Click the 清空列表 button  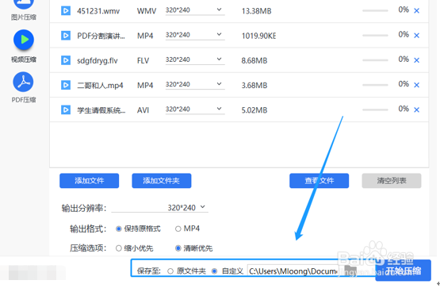tap(392, 181)
